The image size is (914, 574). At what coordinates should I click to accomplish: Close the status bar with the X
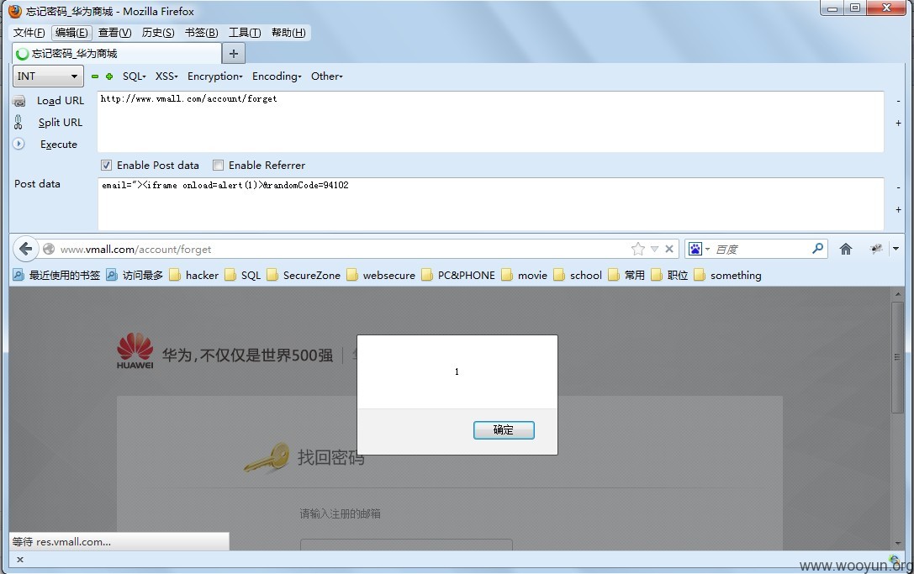[x=20, y=560]
